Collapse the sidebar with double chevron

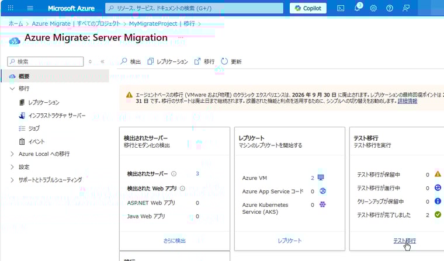point(102,61)
